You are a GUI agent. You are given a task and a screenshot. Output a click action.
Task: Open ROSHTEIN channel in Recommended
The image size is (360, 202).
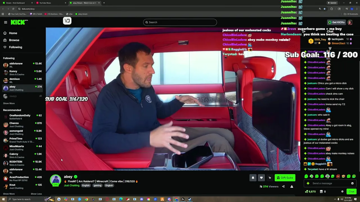[x=22, y=163]
